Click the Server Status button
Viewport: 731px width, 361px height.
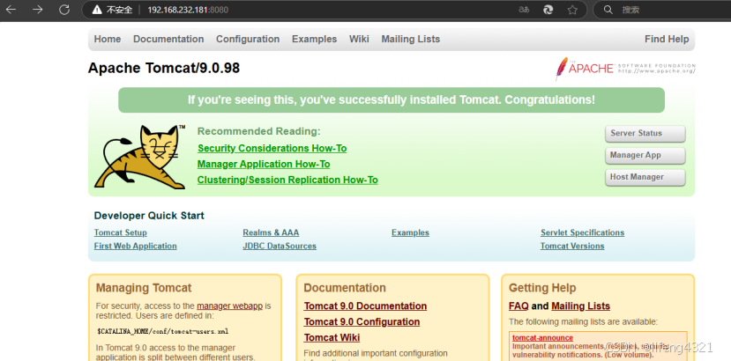coord(645,133)
